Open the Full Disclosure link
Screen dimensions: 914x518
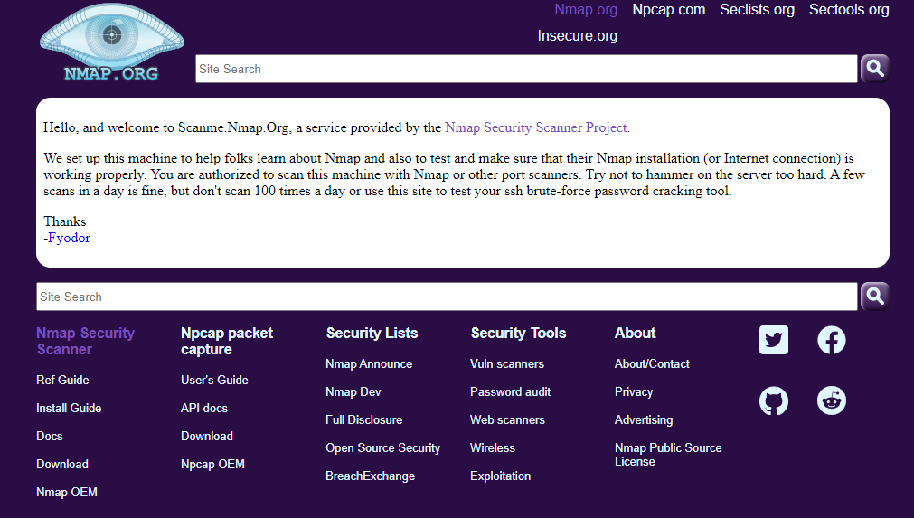pos(363,419)
